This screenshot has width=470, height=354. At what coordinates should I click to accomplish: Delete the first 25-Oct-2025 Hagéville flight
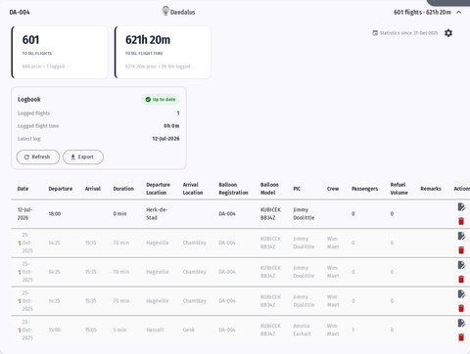[x=461, y=250]
